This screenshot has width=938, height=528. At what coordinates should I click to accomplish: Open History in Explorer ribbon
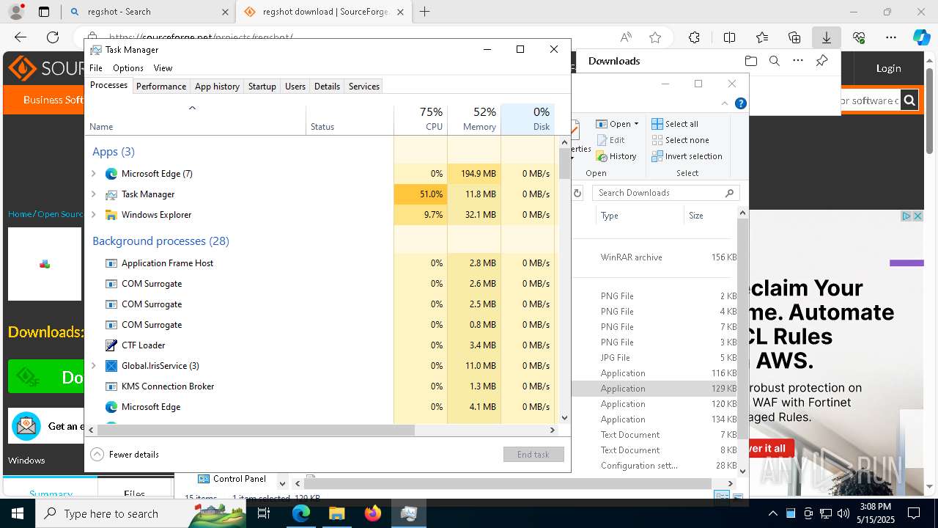coord(616,156)
